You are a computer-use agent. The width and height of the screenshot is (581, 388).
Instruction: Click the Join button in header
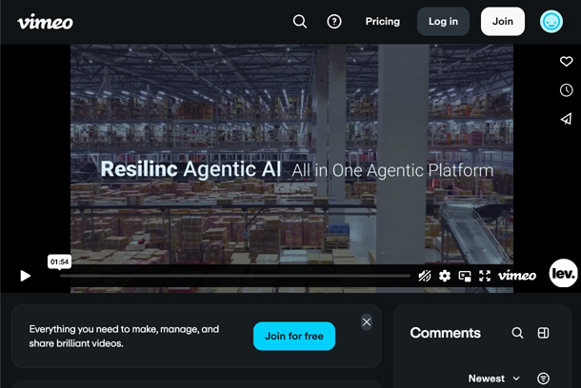(503, 22)
